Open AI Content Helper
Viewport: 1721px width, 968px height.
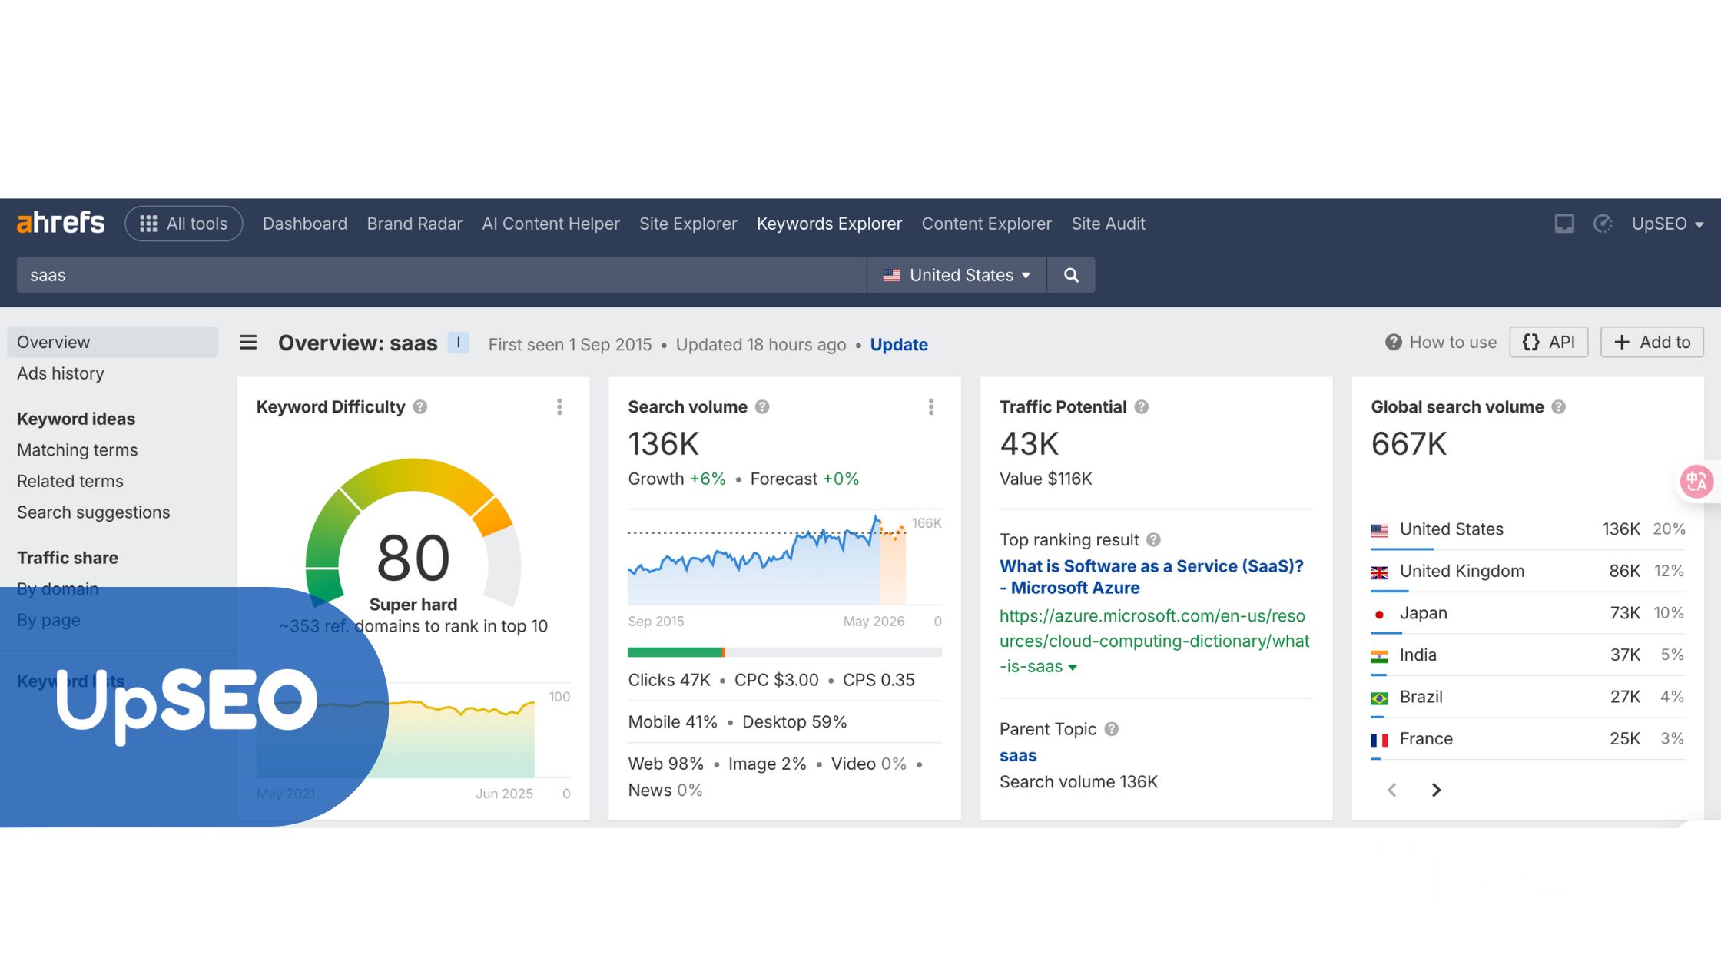pos(551,224)
